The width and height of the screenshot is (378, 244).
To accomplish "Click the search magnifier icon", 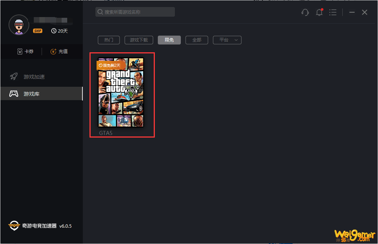I will [100, 12].
